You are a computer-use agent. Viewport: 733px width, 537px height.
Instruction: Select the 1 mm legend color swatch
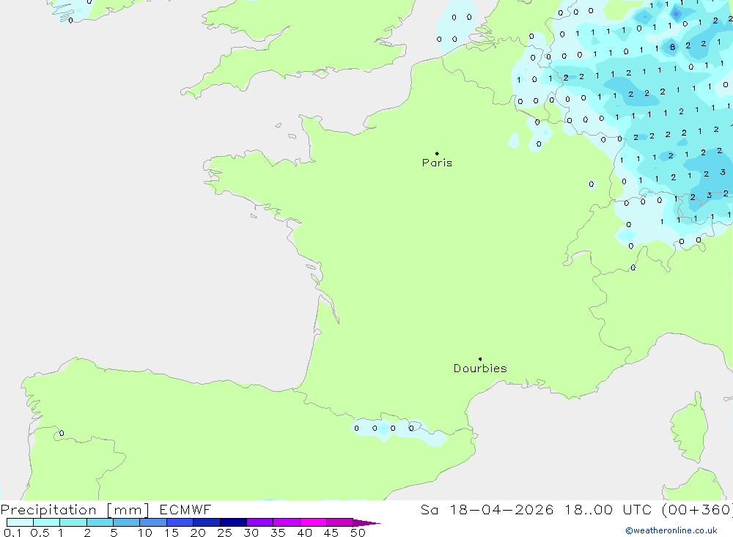[73, 522]
